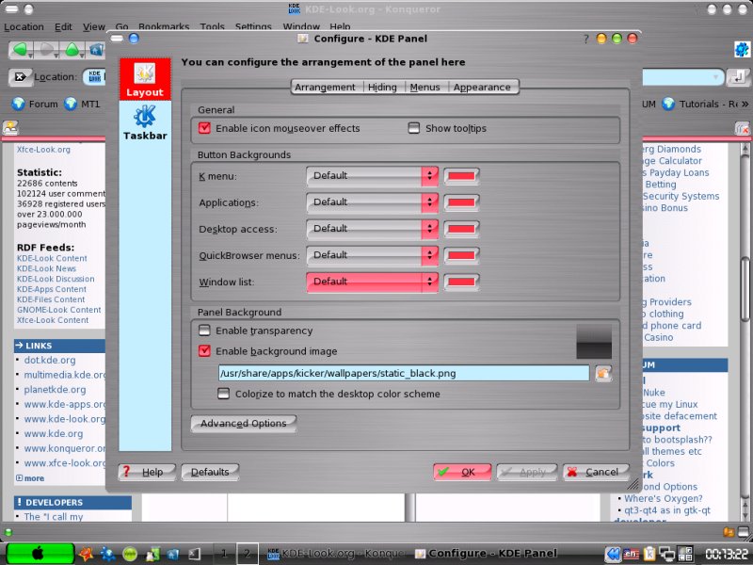Switch to the Appearance tab

[x=482, y=87]
